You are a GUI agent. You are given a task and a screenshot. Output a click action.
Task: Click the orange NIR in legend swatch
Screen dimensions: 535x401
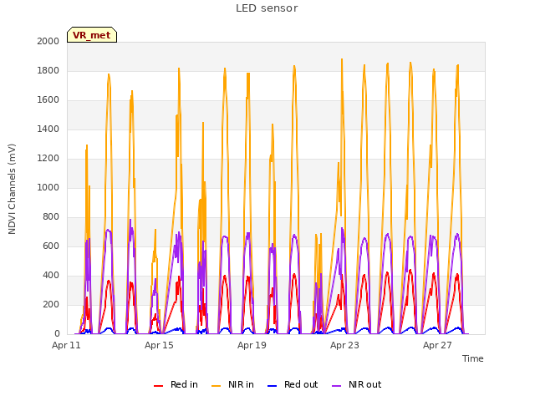tap(216, 386)
